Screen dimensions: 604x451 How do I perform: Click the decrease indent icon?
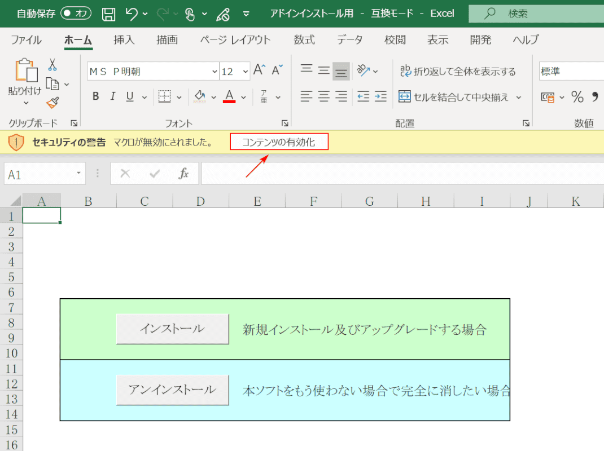click(364, 96)
